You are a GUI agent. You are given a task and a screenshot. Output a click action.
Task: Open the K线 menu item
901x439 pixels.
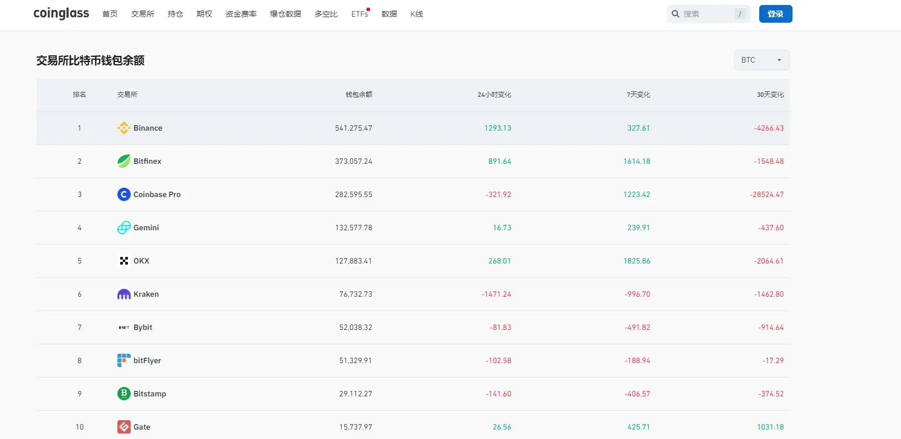click(417, 14)
